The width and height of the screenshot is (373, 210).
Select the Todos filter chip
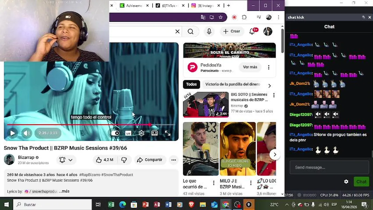191,84
